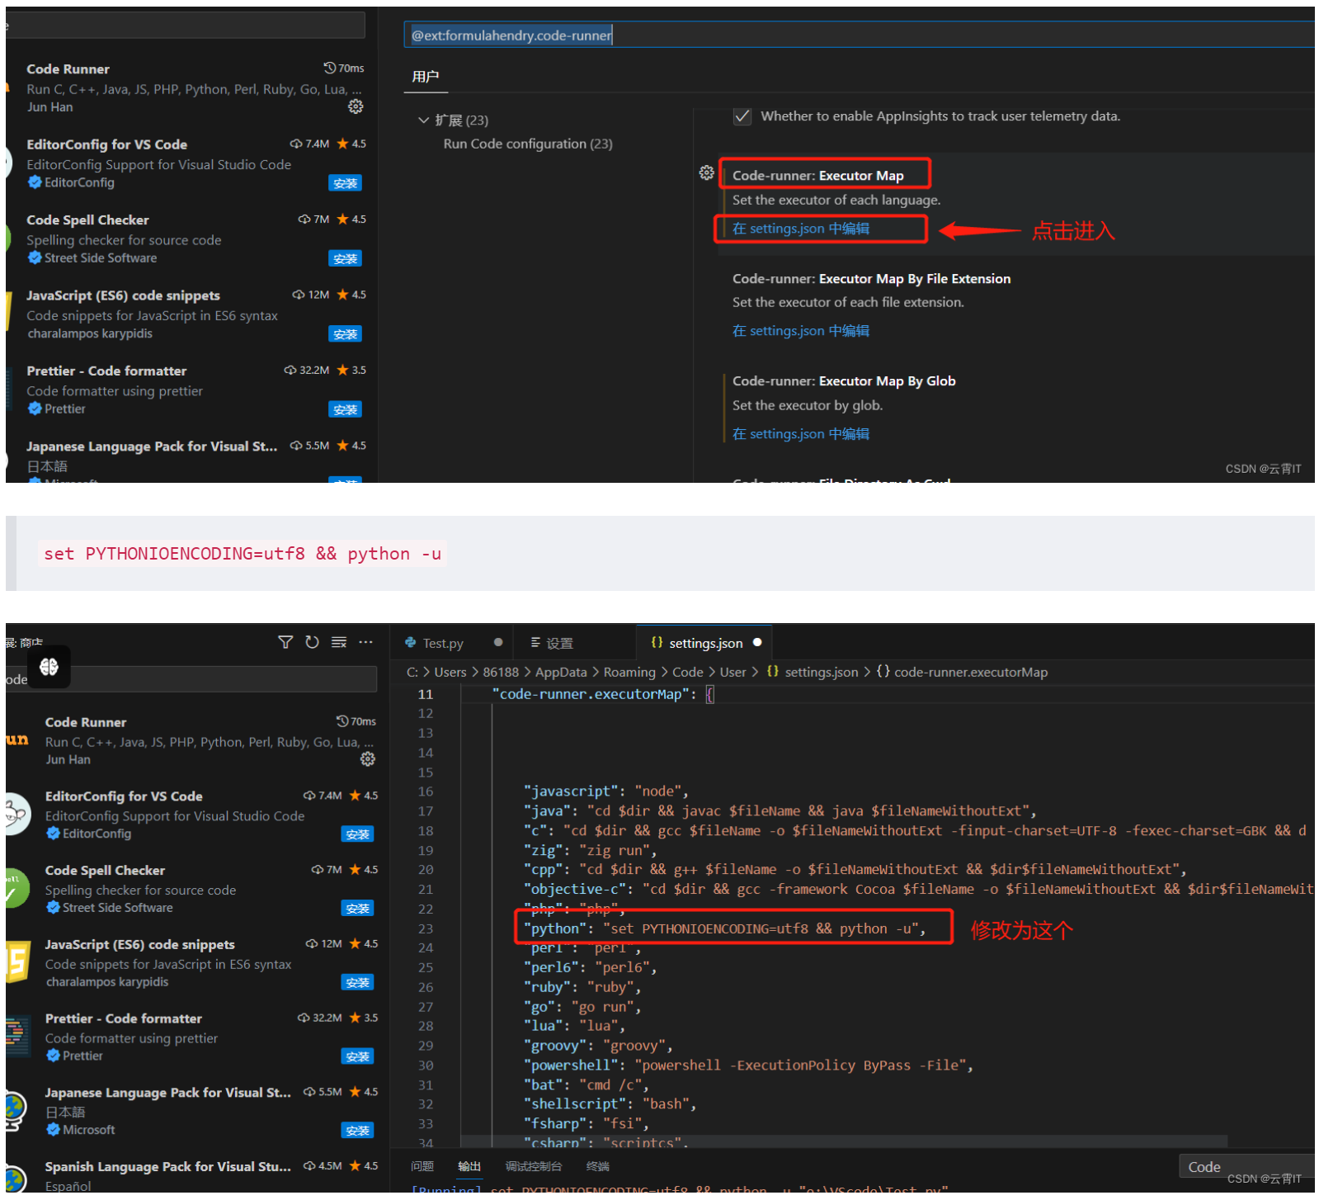Click breadcrumb segment AppData
The width and height of the screenshot is (1319, 1200).
pos(561,673)
